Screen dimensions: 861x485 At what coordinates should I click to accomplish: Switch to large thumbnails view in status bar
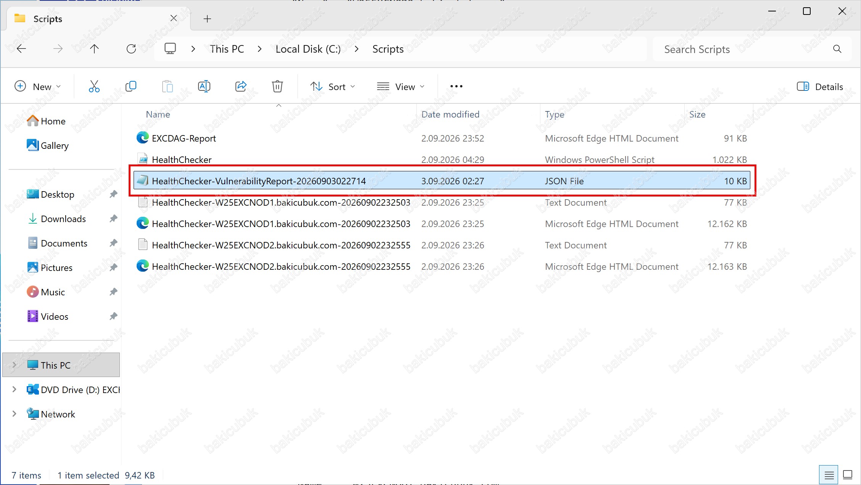coord(848,475)
